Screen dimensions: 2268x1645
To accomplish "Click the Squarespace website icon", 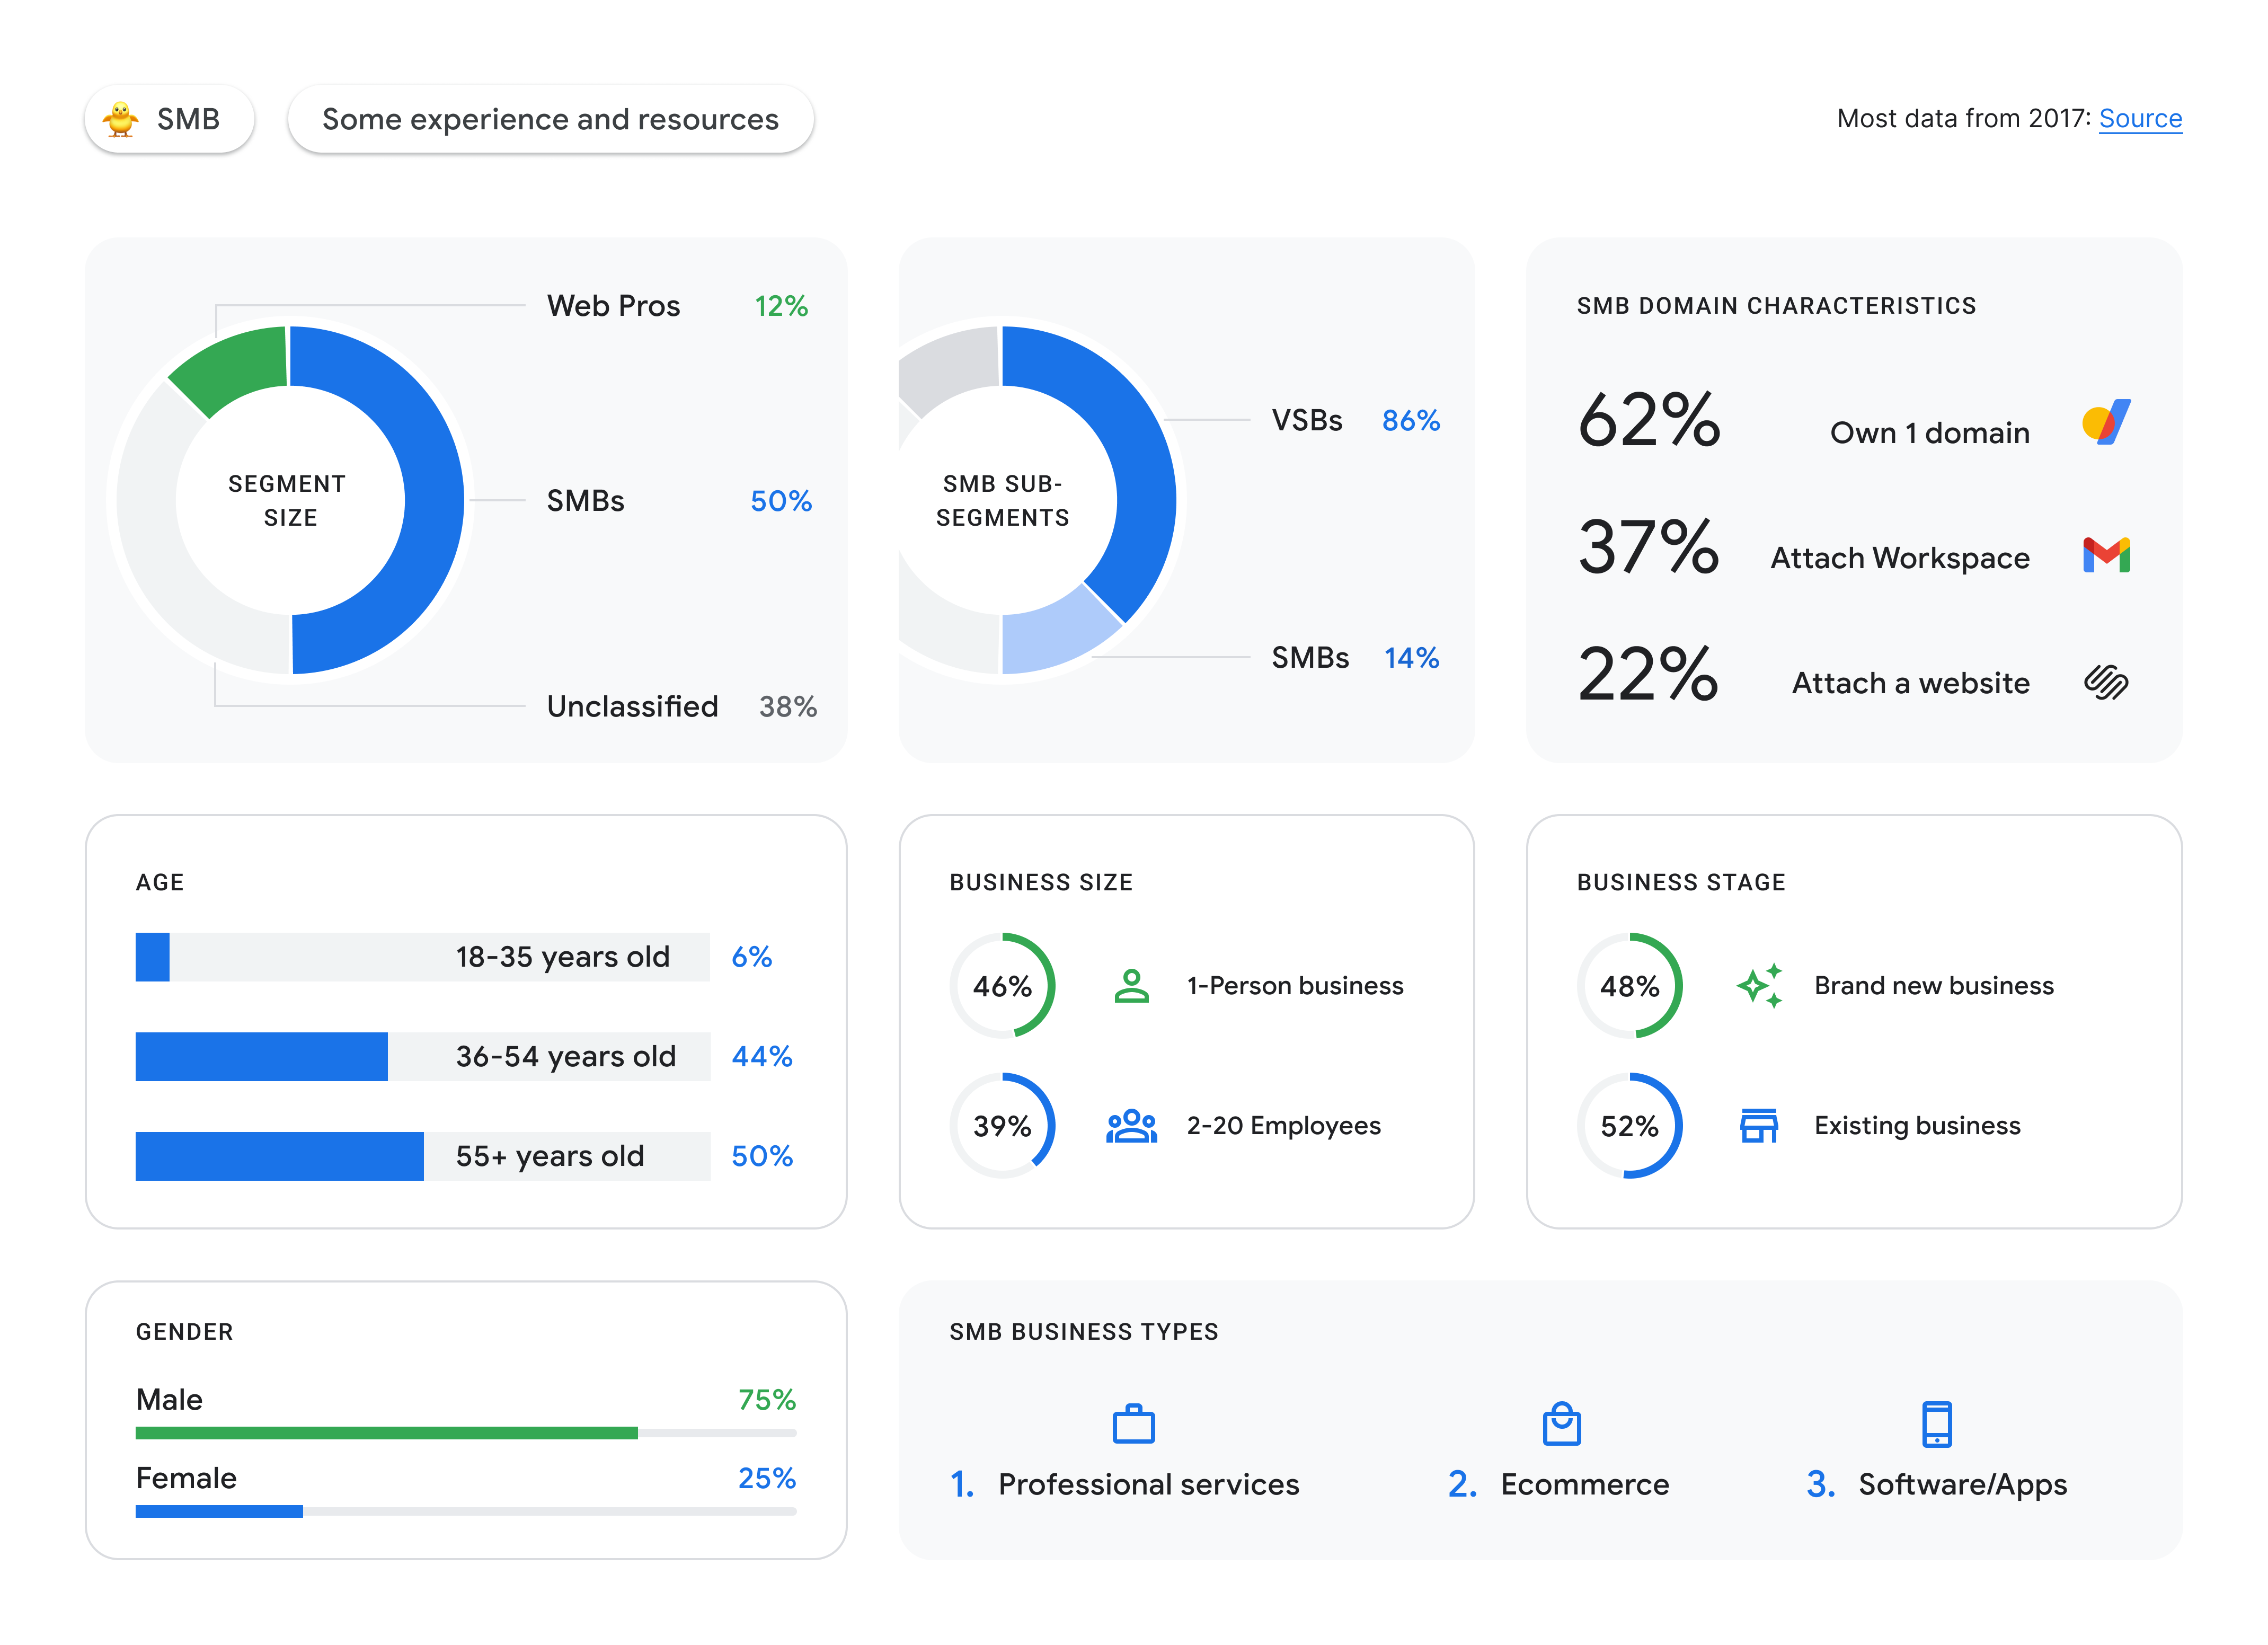I will (x=2106, y=682).
